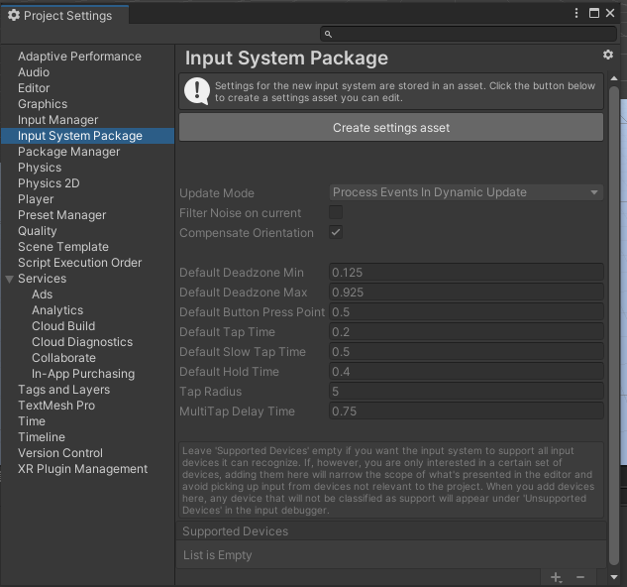Click the List is Empty text
Viewport: 627px width, 587px height.
click(x=218, y=555)
